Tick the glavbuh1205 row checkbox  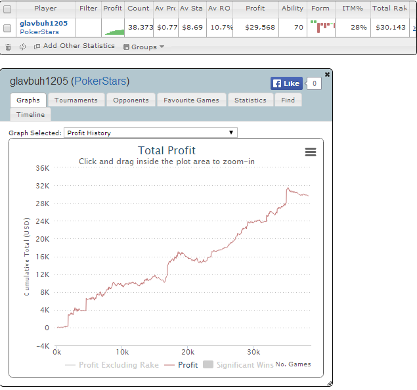7,28
